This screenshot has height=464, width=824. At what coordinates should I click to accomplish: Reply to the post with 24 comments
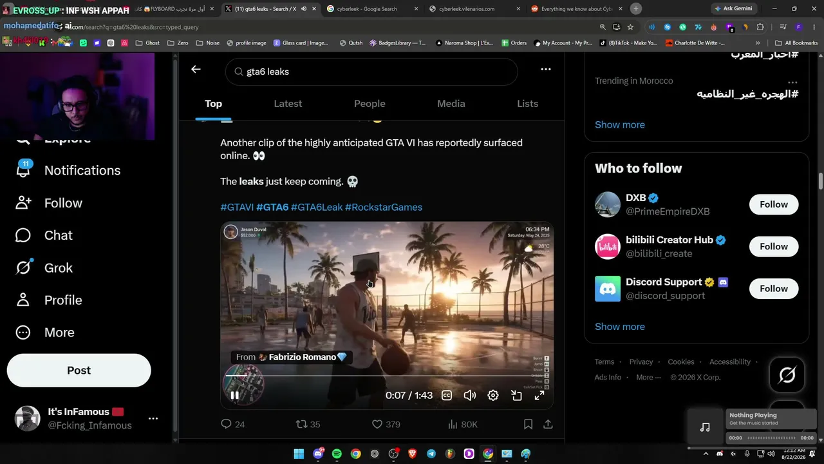tap(232, 424)
